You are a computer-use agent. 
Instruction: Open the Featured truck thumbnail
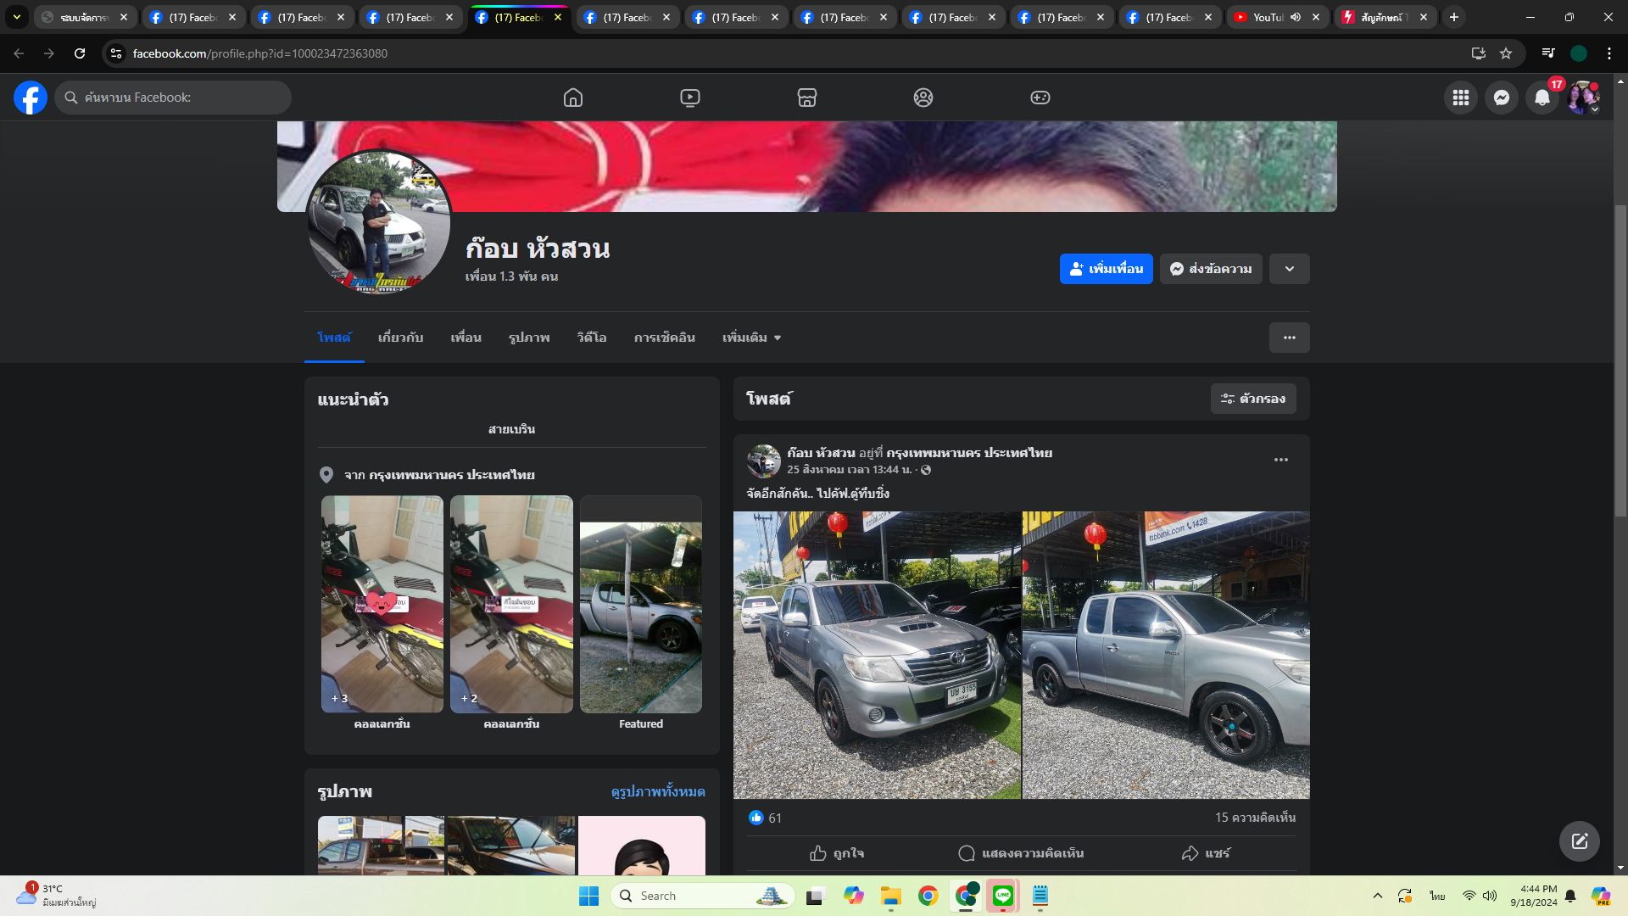tap(641, 617)
